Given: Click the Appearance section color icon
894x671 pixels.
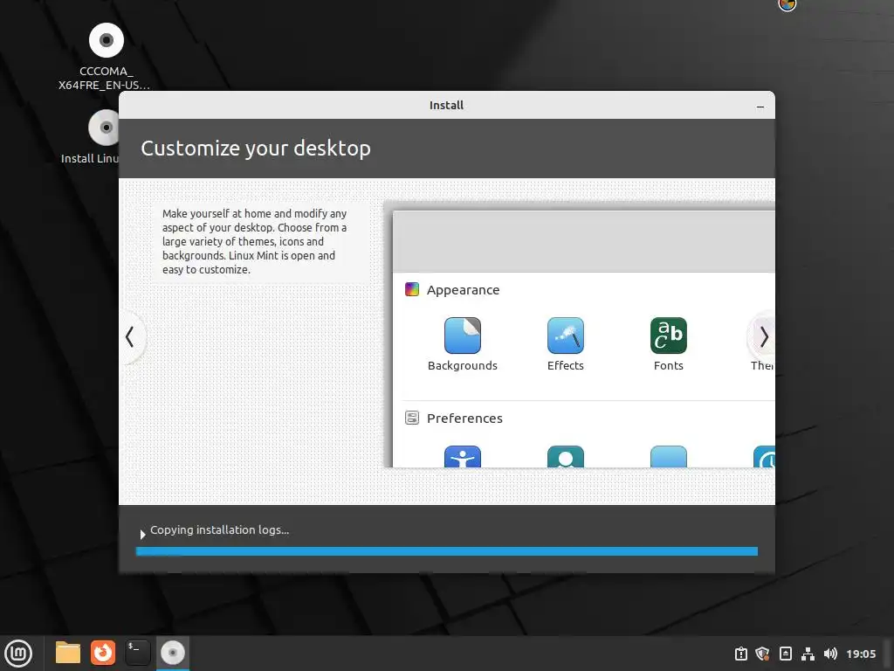Looking at the screenshot, I should point(412,290).
